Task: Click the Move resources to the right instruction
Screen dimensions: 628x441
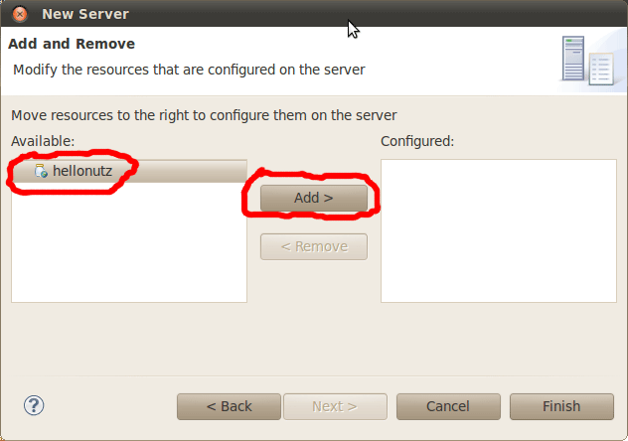Action: (x=204, y=115)
